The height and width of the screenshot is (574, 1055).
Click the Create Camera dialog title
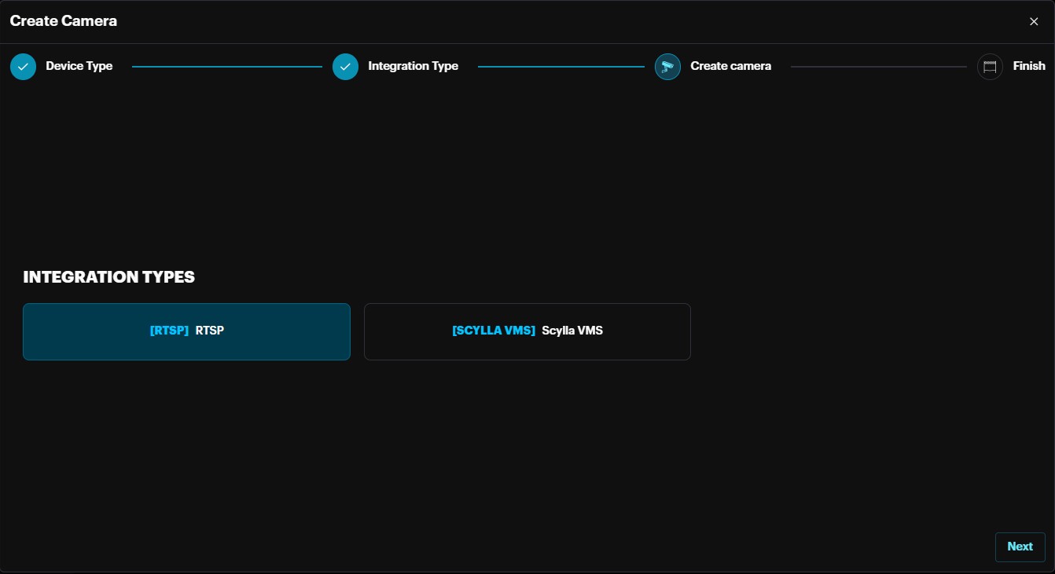[x=64, y=21]
